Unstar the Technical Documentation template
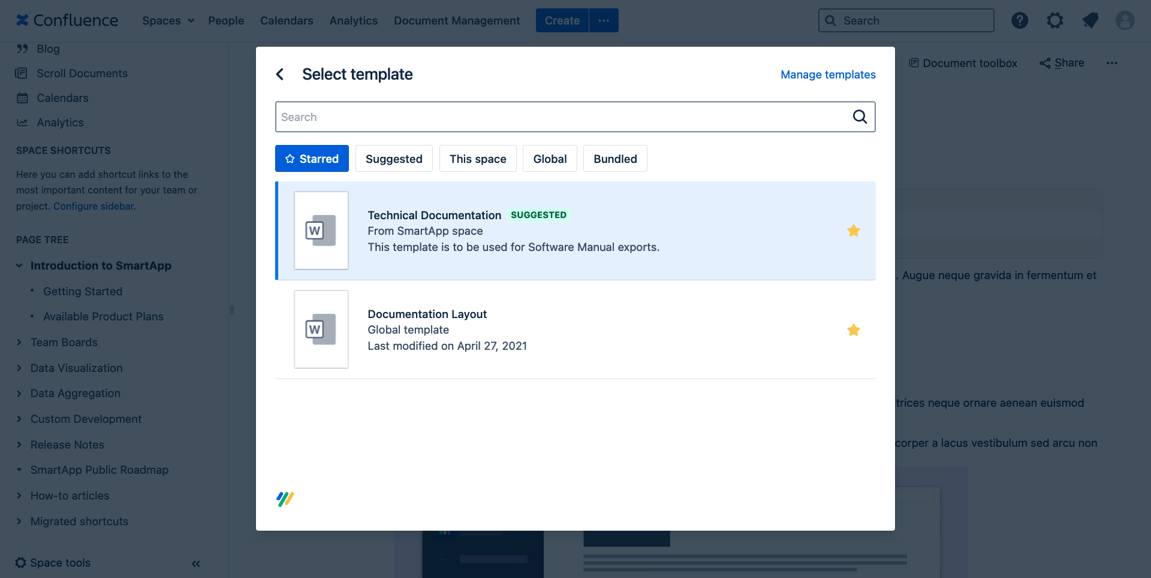This screenshot has height=578, width=1151. 854,231
